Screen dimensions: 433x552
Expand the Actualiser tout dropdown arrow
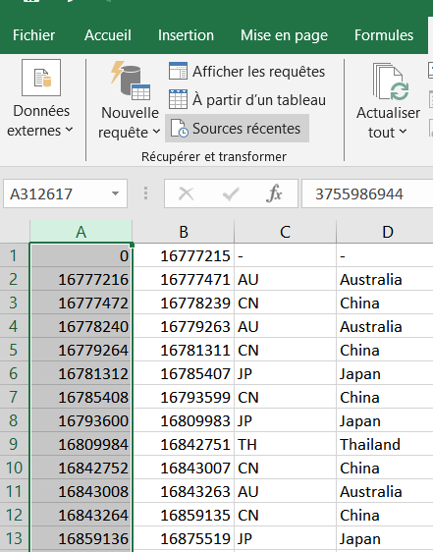click(404, 132)
